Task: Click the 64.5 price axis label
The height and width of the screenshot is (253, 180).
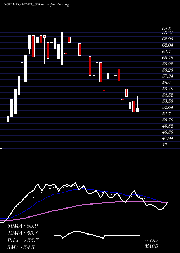Action: point(166,29)
